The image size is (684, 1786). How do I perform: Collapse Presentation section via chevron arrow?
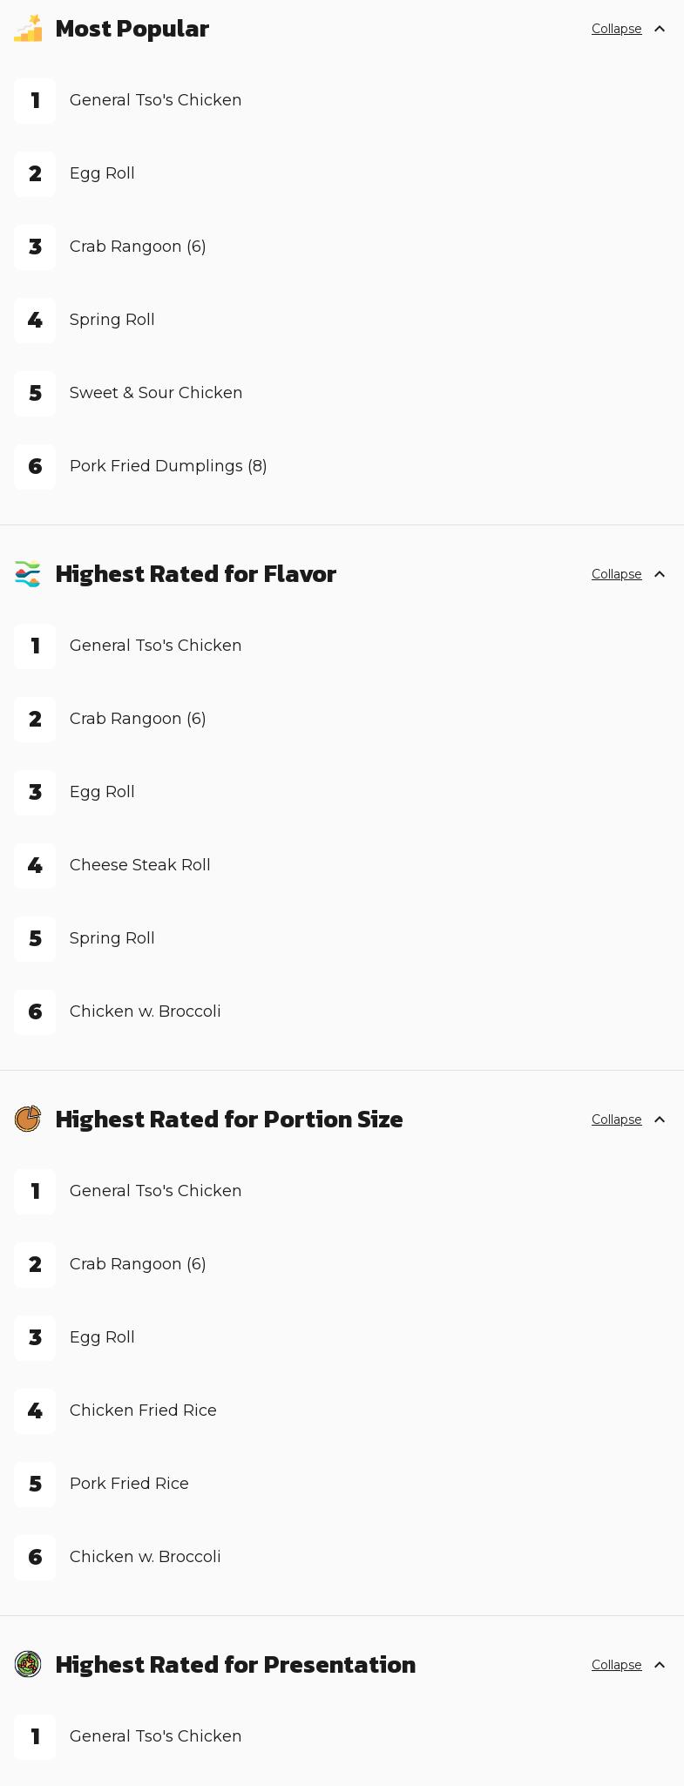660,1665
